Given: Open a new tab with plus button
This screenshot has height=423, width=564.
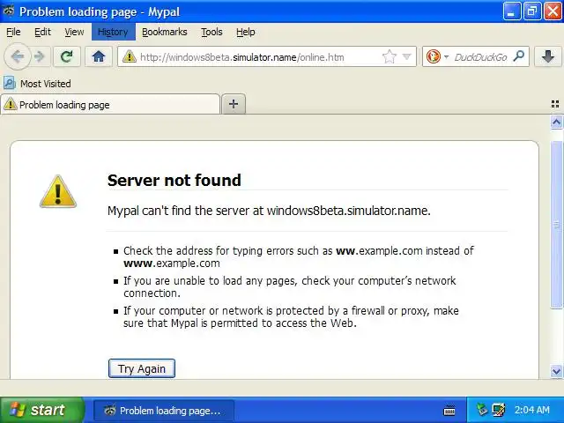Looking at the screenshot, I should (234, 104).
